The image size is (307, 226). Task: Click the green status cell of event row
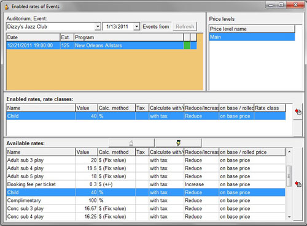pyautogui.click(x=187, y=45)
